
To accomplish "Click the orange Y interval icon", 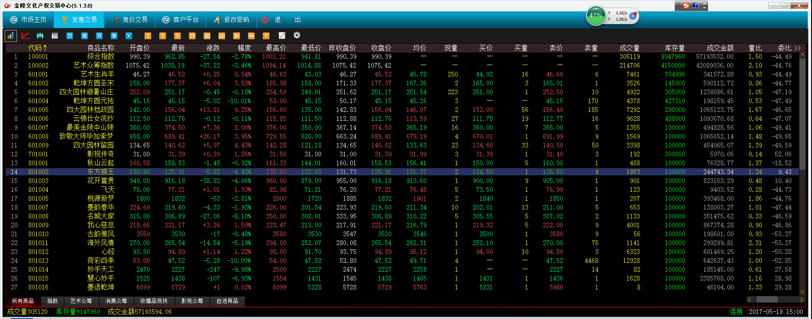I will coord(266,36).
